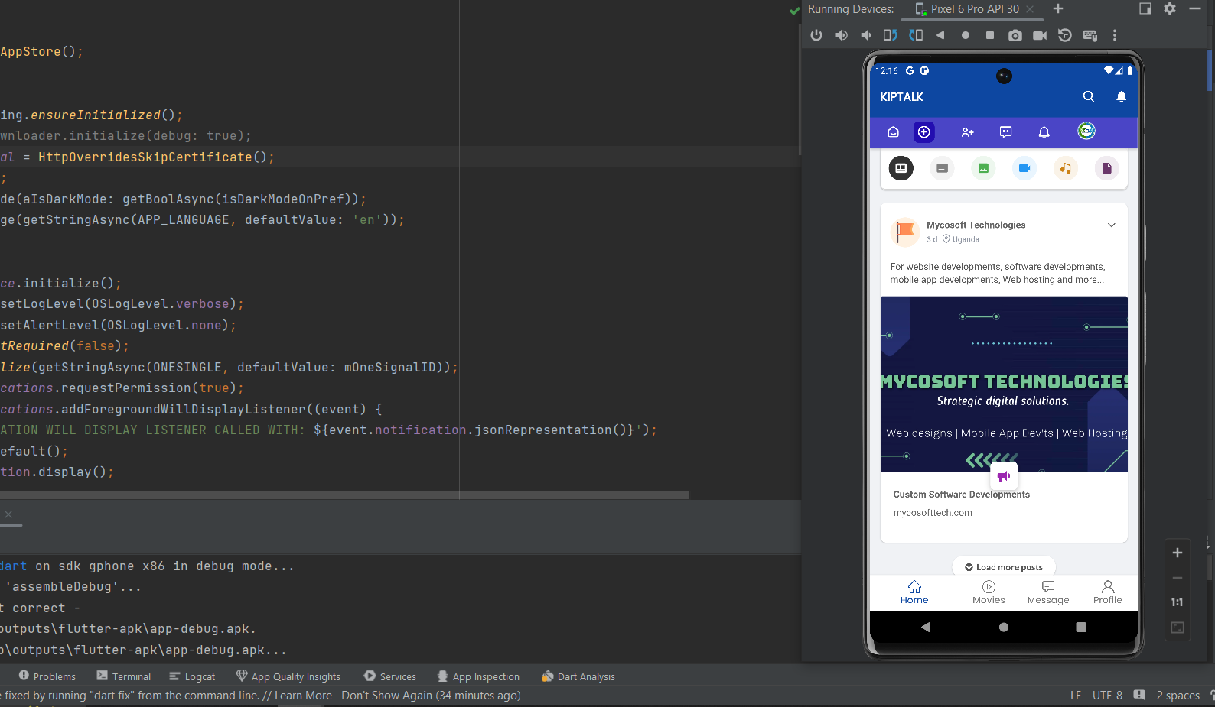
Task: Rotate emulator device right
Action: [x=915, y=35]
